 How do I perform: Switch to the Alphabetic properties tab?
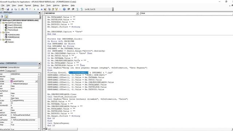coord(3,71)
